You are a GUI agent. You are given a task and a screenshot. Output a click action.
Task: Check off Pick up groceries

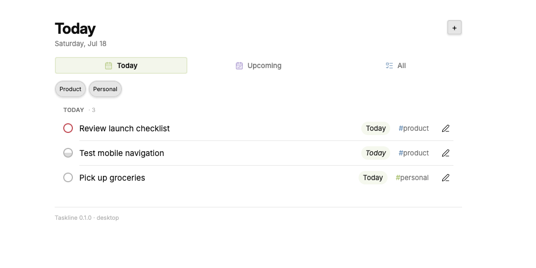68,177
